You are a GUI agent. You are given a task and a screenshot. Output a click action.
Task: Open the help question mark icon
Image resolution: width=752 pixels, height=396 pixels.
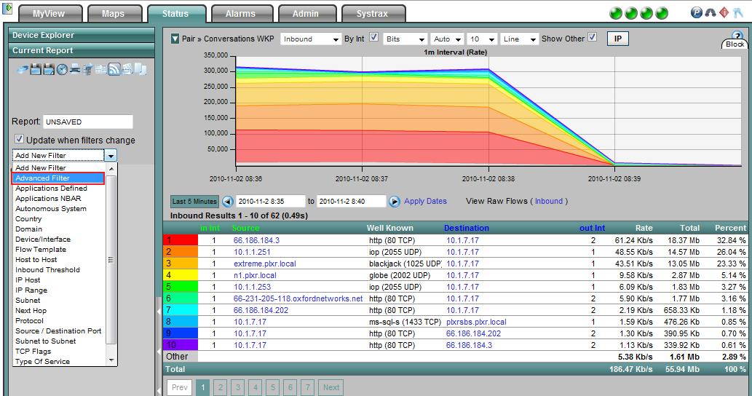tap(737, 36)
